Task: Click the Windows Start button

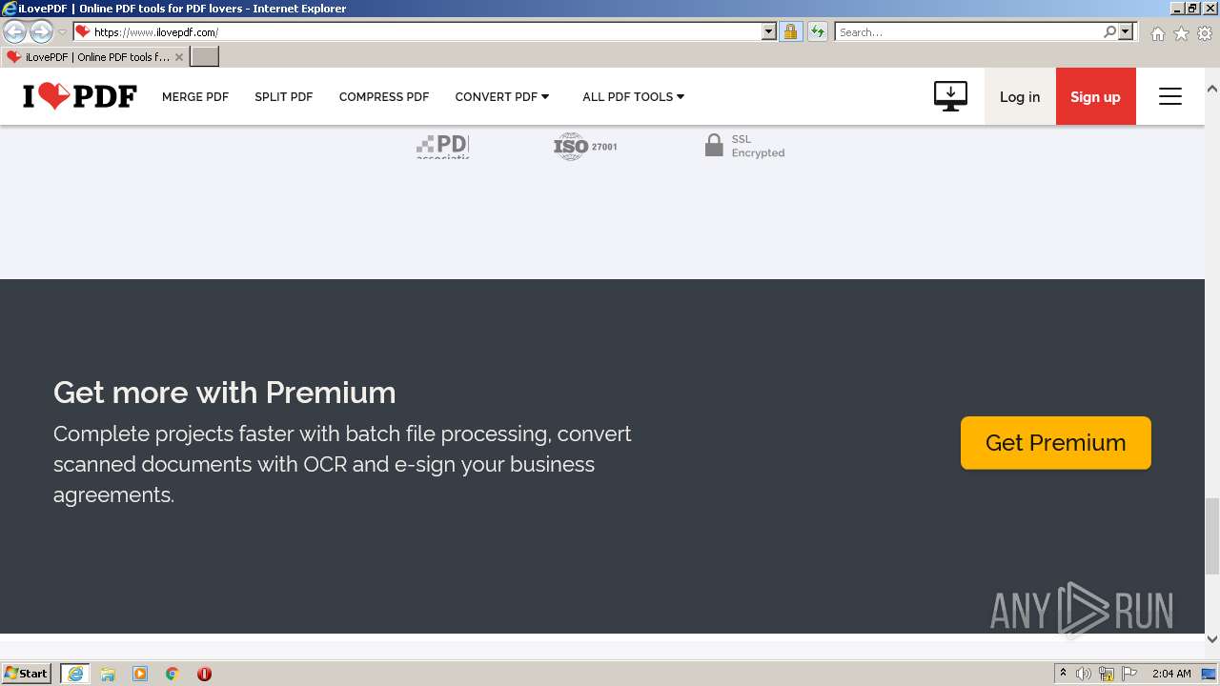Action: click(27, 674)
